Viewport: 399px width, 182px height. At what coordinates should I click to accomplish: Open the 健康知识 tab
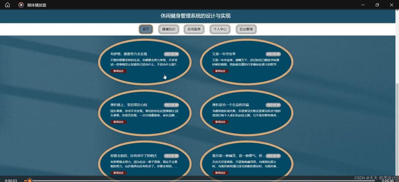click(169, 29)
